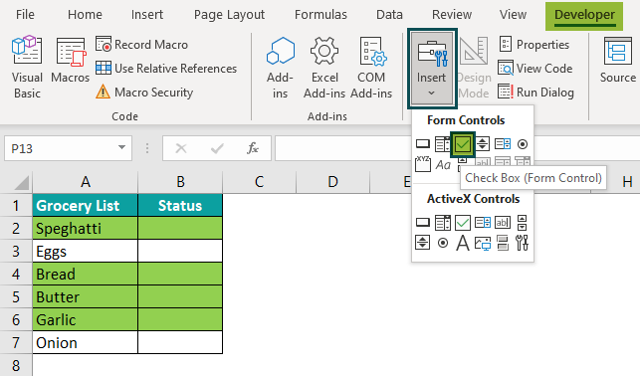
Task: Click the formula bar Cancel X
Action: [181, 148]
